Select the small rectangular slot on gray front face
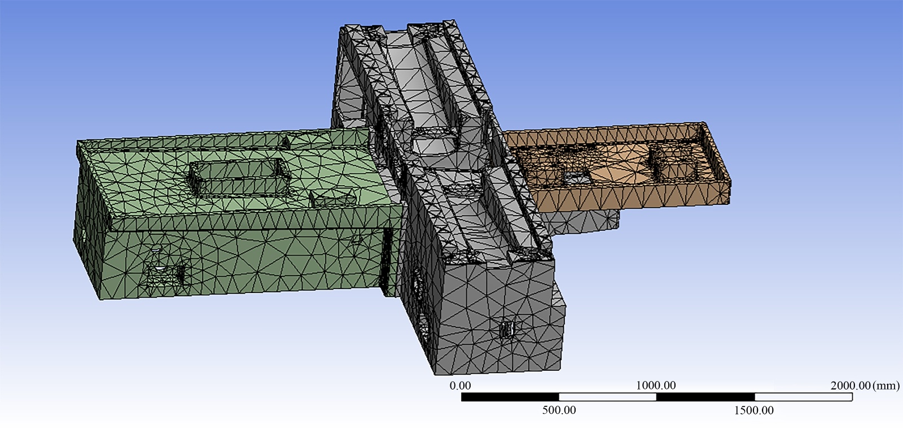This screenshot has width=903, height=429. 507,329
